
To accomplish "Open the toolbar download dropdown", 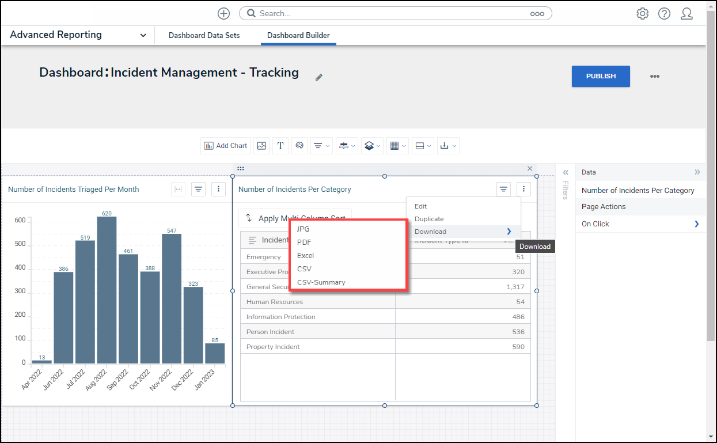I will tap(447, 146).
